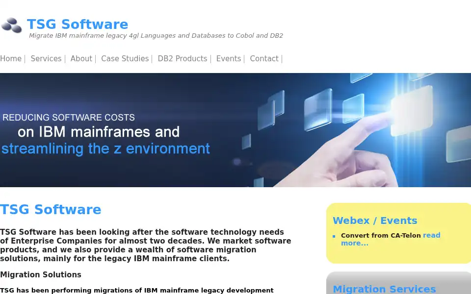
Task: Click the blue TSG Software page heading
Action: point(51,209)
